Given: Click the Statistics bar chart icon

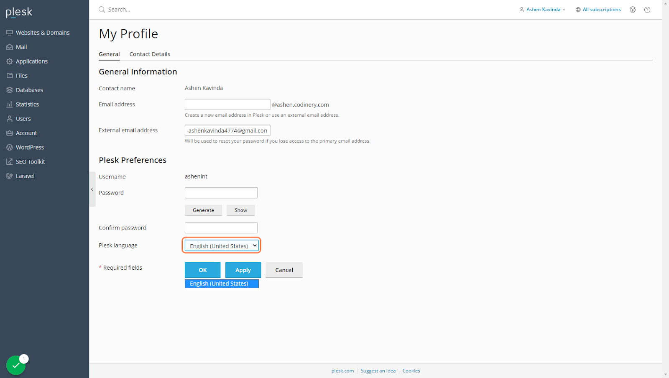Looking at the screenshot, I should pos(10,105).
